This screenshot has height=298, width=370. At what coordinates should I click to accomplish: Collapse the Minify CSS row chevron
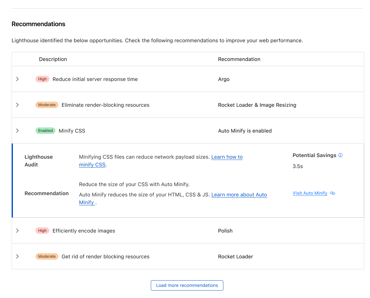17,131
